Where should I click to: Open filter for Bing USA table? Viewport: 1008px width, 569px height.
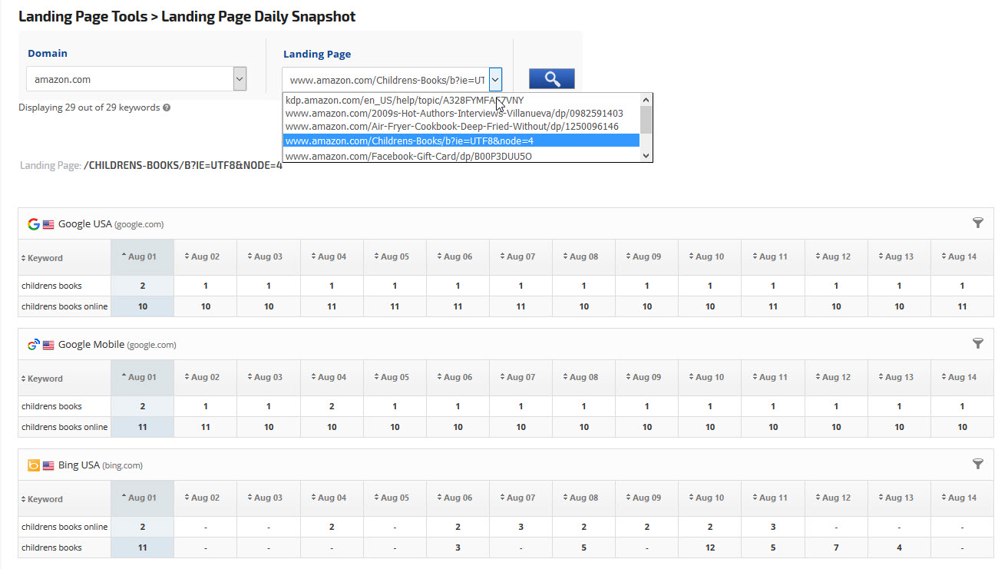[x=977, y=464]
